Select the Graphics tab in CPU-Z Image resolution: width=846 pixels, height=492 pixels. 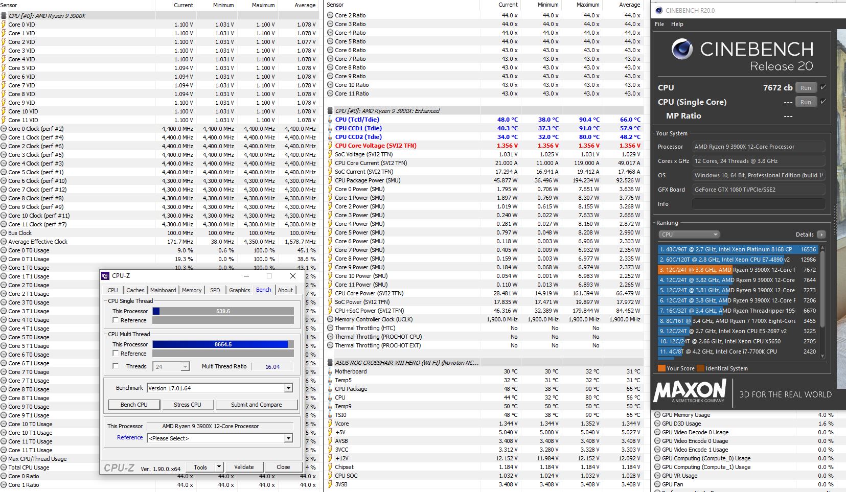pyautogui.click(x=240, y=290)
